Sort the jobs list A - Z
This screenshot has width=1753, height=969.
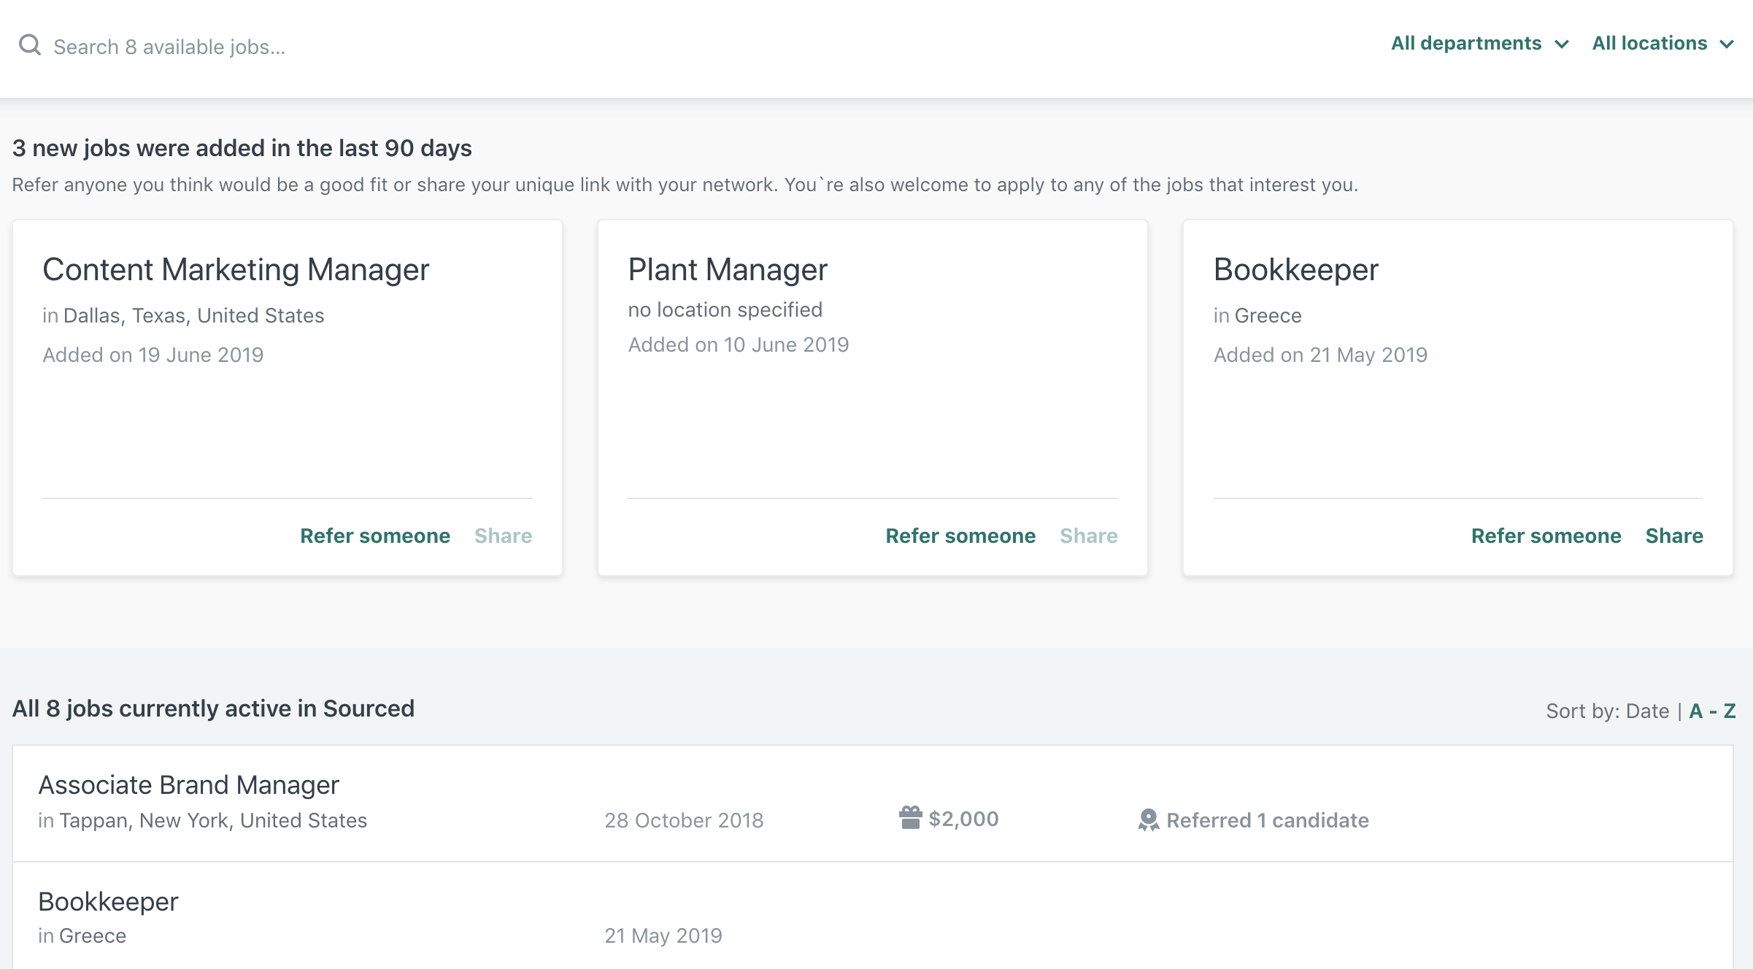point(1712,711)
